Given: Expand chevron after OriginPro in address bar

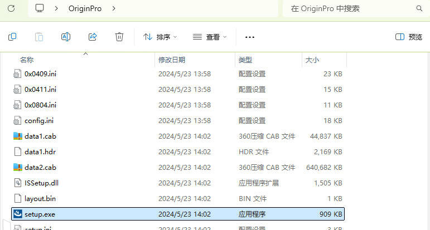Looking at the screenshot, I should click(114, 8).
